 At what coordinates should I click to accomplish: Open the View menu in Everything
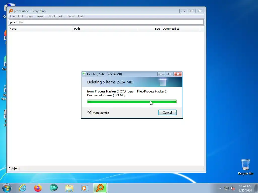tap(30, 16)
